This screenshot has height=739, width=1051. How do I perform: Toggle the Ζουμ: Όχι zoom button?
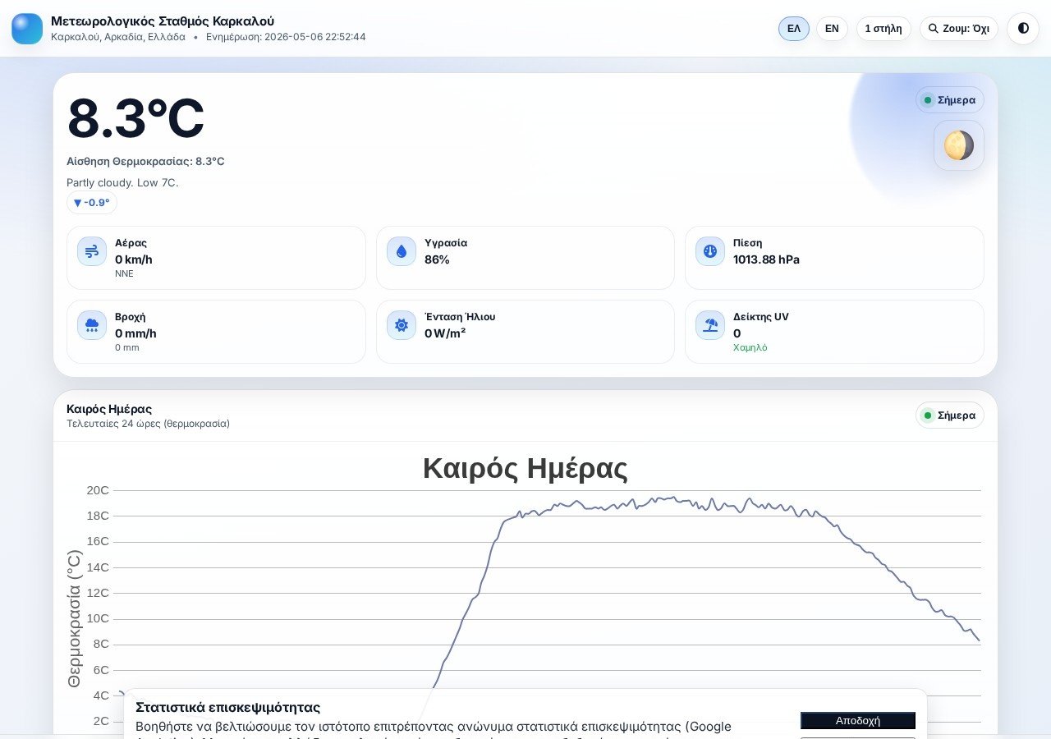pos(959,29)
